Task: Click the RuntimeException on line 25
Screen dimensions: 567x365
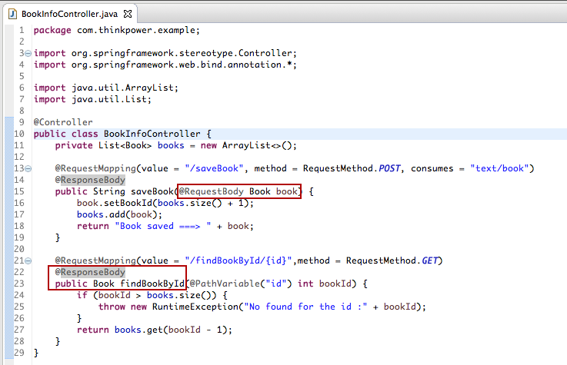Action: [195, 307]
